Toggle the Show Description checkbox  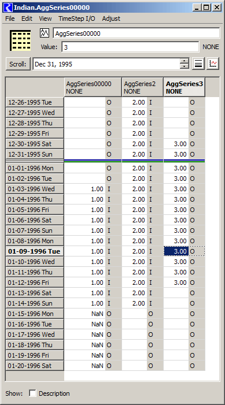point(32,393)
